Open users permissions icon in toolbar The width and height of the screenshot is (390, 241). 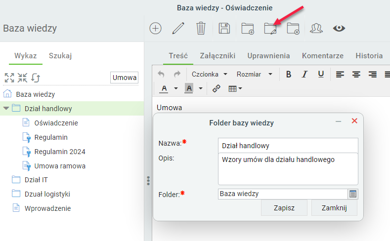point(316,28)
